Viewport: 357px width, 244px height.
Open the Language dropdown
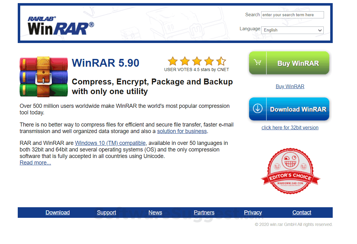292,30
